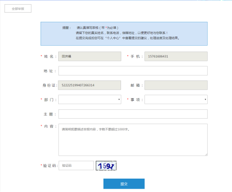Click the 邮箱 email field
This screenshot has height=192, width=232.
pyautogui.click(x=176, y=85)
